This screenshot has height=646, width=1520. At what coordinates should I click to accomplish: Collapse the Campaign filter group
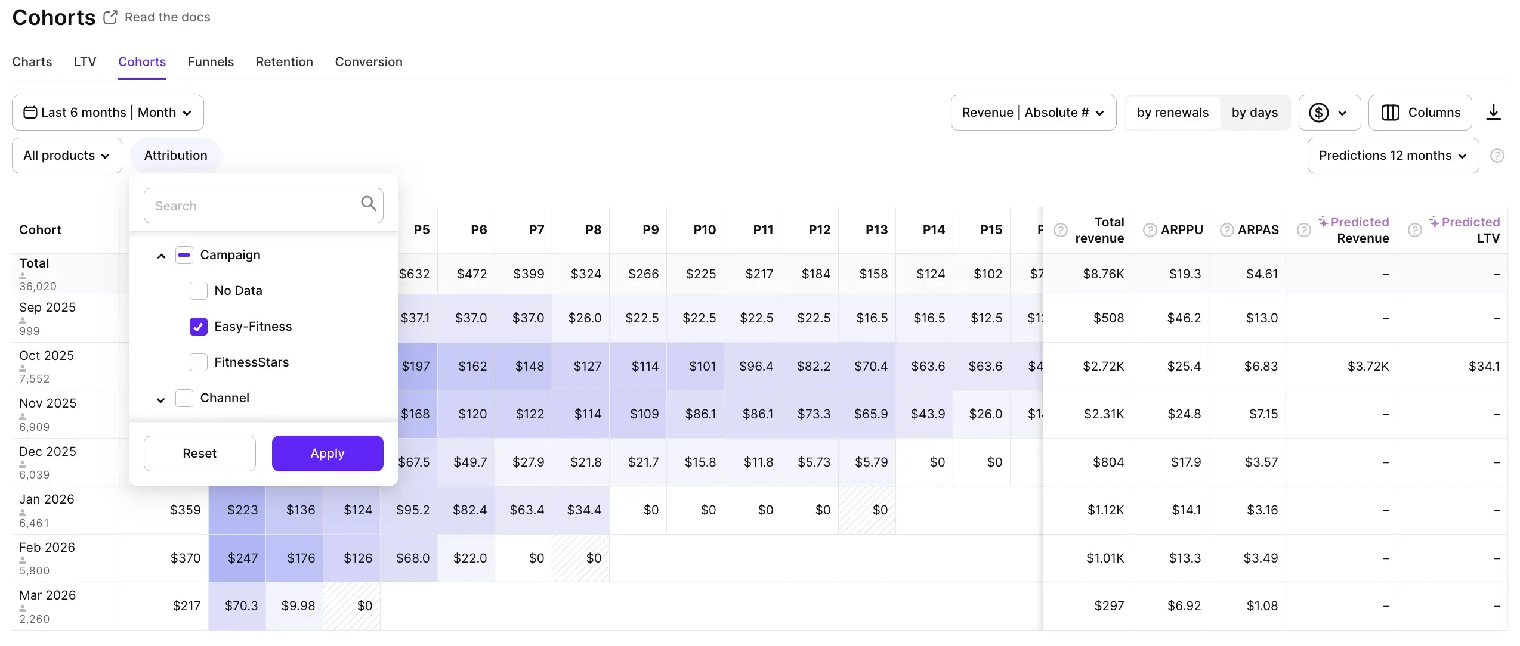pyautogui.click(x=160, y=255)
